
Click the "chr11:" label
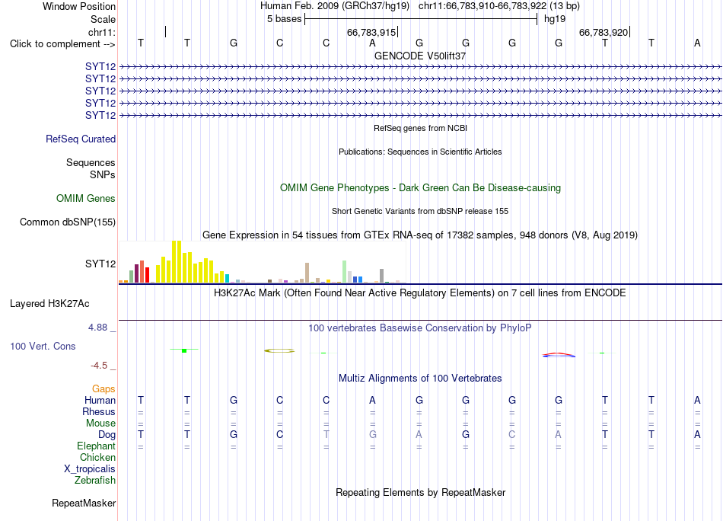(x=102, y=32)
